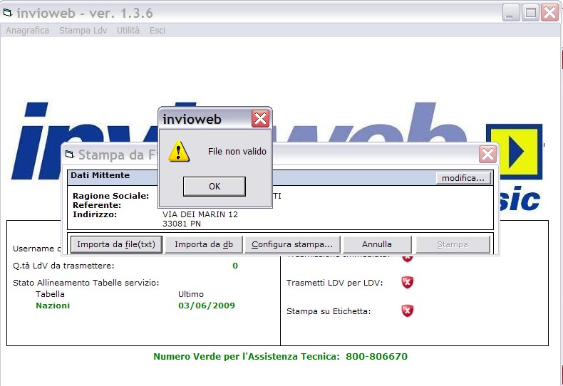
Task: Close the invioweb main window
Action: coord(549,13)
